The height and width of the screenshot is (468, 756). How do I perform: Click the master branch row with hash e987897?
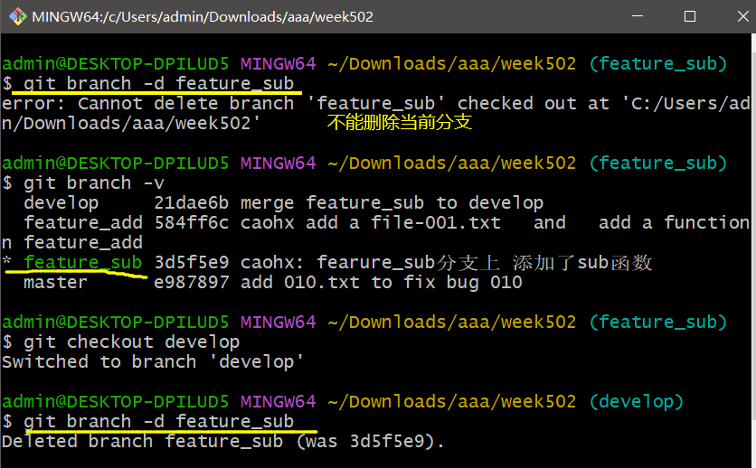click(273, 283)
